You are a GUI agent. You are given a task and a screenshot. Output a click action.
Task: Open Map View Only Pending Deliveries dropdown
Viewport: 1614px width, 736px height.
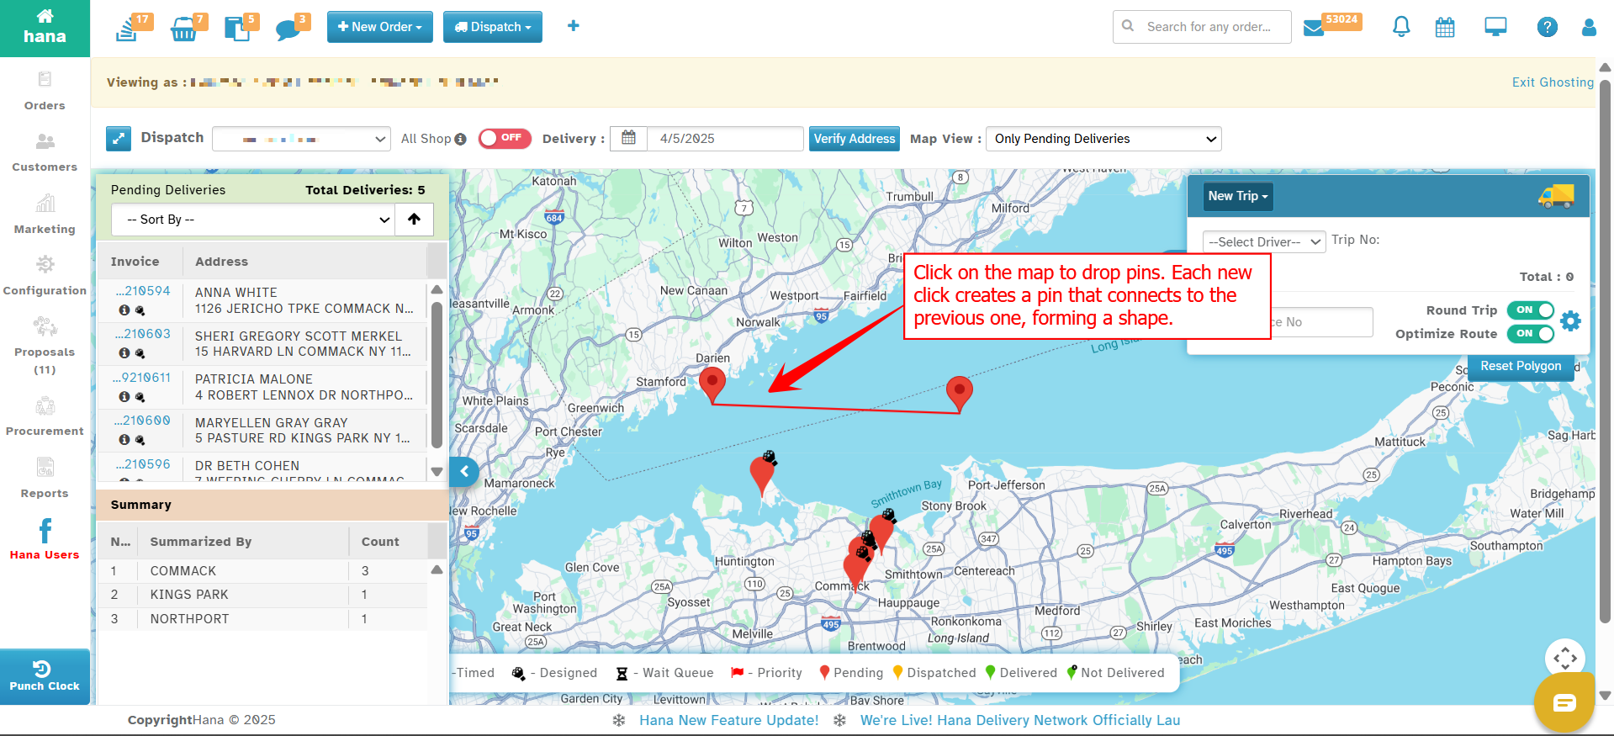[1103, 139]
